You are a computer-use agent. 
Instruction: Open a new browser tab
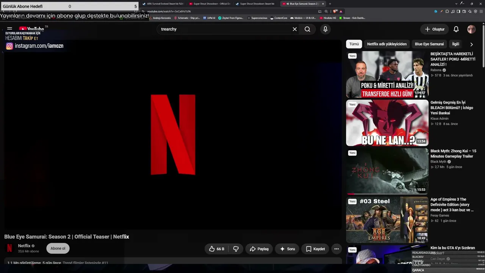(330, 4)
